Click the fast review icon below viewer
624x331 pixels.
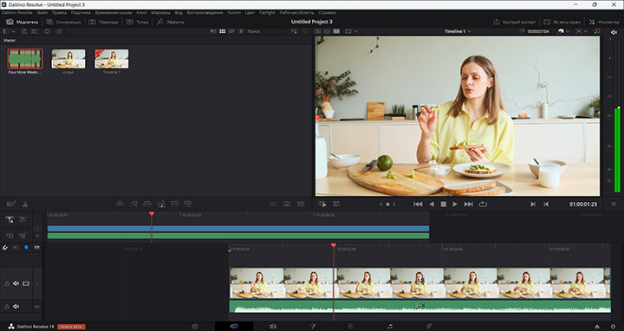click(322, 204)
